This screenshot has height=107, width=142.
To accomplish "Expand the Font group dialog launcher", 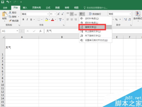I will click(64, 25).
